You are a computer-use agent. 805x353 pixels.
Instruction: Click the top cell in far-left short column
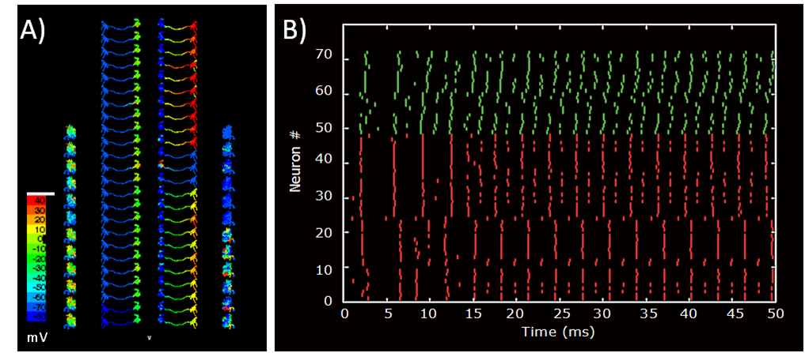click(70, 131)
